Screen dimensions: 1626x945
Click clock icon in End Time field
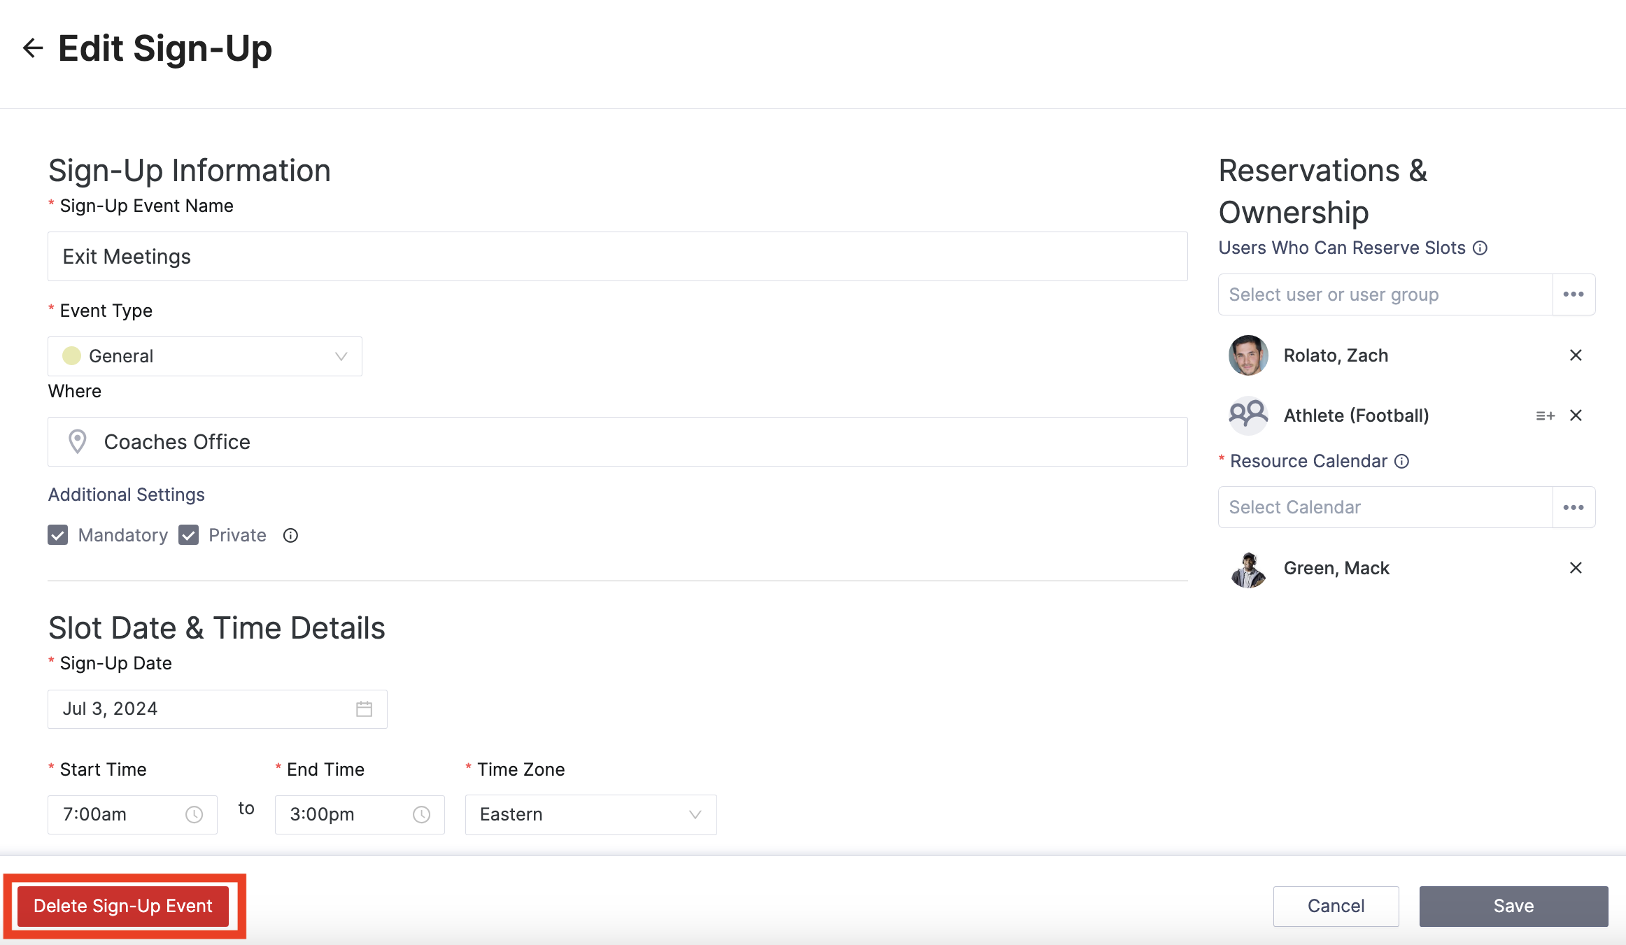(x=421, y=815)
